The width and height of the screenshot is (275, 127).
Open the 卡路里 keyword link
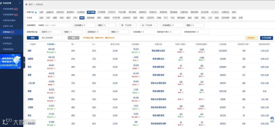click(x=30, y=107)
